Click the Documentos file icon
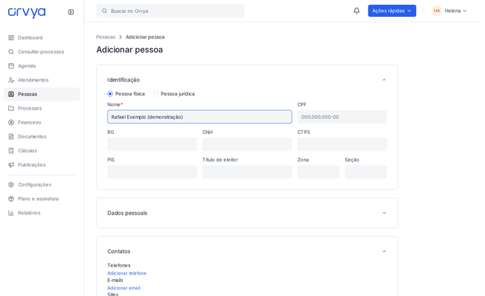This screenshot has height=296, width=485. click(11, 137)
